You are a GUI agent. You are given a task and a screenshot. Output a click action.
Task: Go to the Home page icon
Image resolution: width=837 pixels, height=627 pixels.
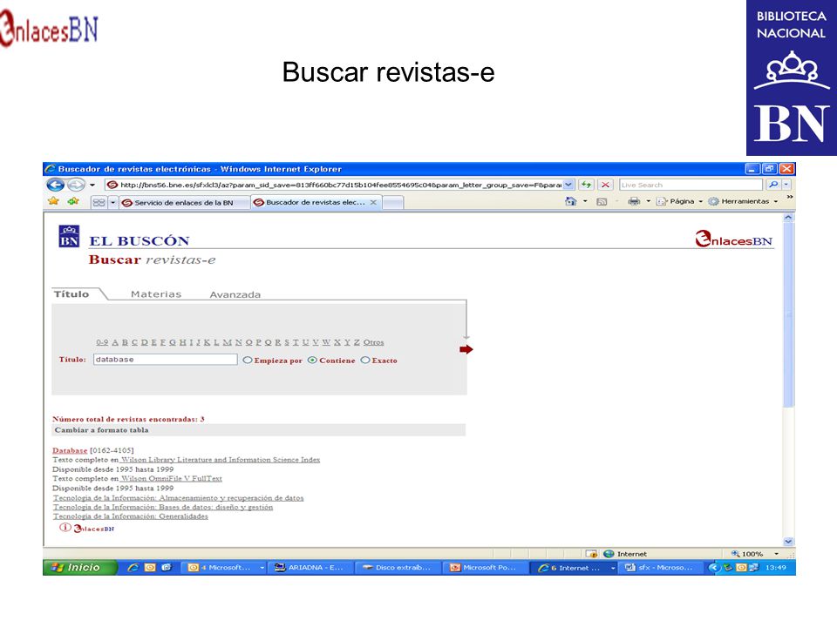point(570,201)
